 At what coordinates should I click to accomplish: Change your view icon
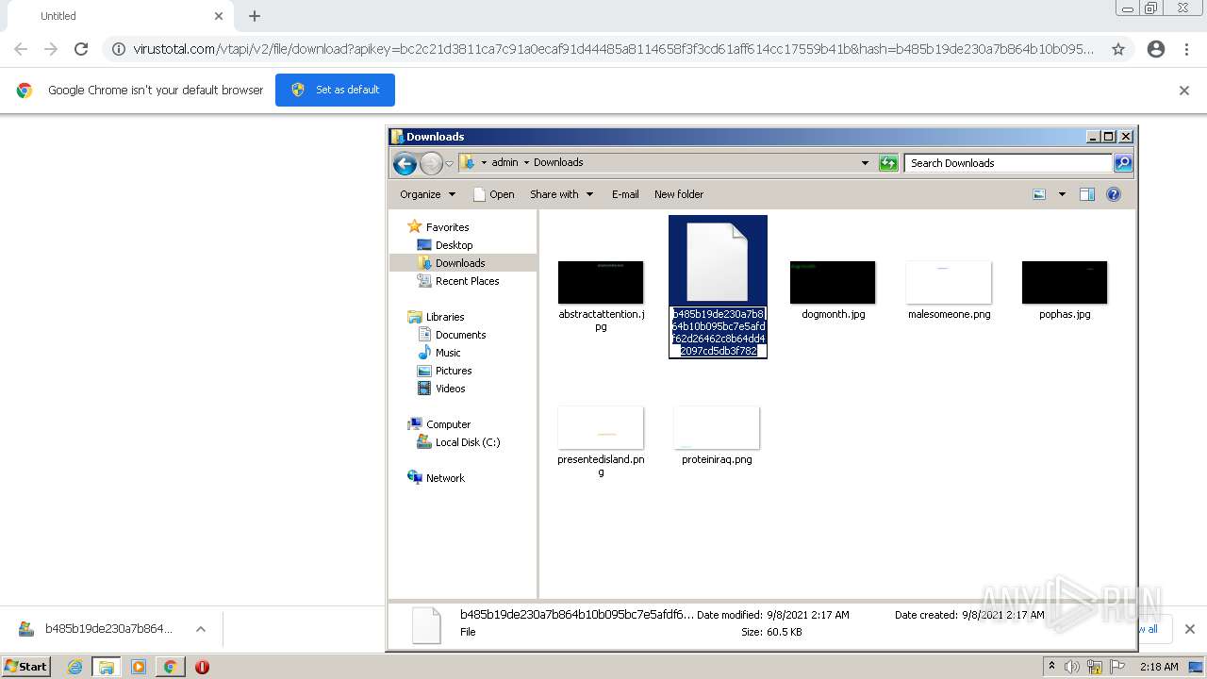(x=1039, y=194)
